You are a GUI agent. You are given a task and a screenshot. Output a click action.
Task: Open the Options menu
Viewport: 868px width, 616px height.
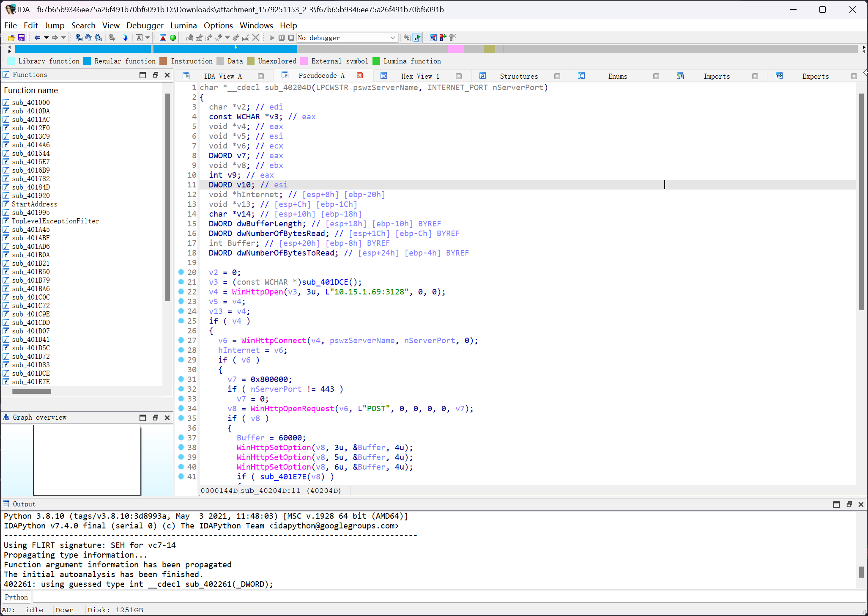[x=218, y=25]
